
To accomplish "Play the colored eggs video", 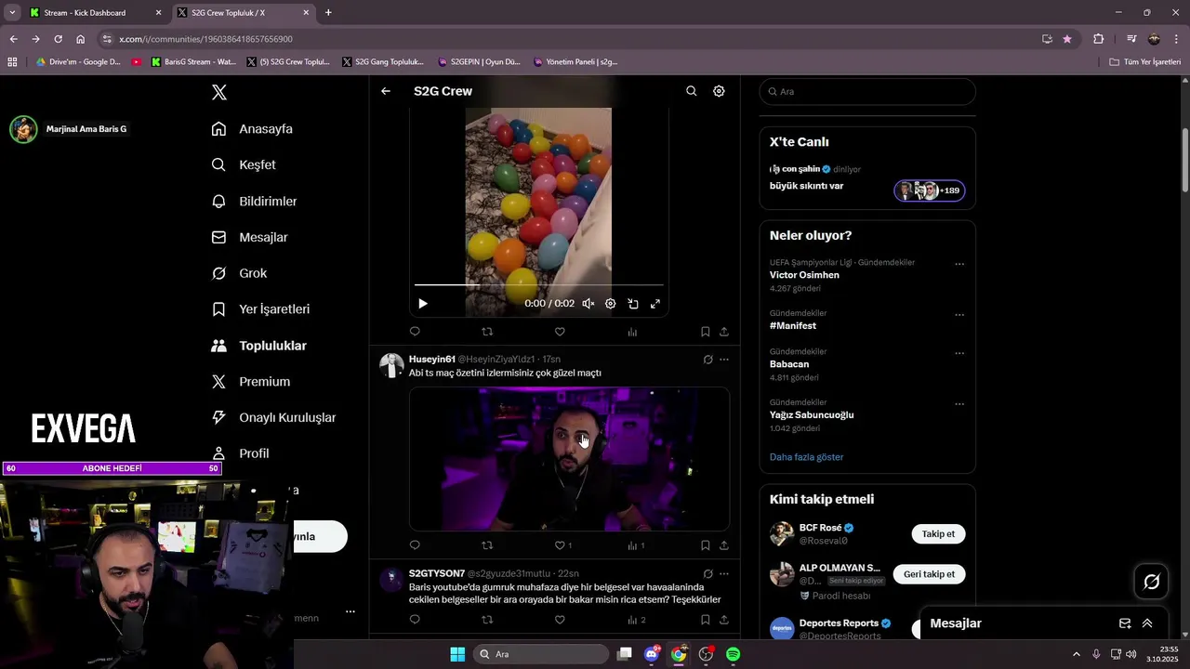I will (x=423, y=304).
